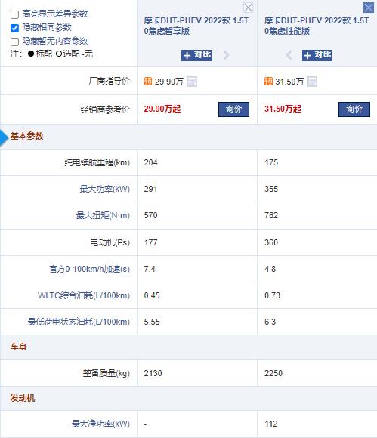The width and height of the screenshot is (377, 438).
Task: Click 询价 for the 31.50万起 model
Action: (x=354, y=109)
